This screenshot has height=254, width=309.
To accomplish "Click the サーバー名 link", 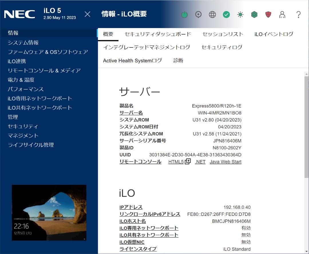I will tap(131, 113).
